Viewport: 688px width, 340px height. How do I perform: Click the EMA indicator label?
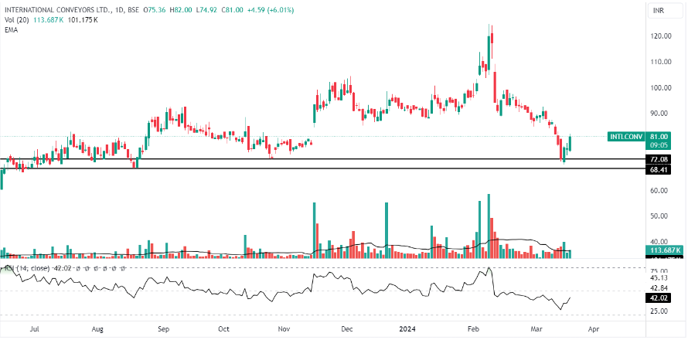tap(11, 30)
